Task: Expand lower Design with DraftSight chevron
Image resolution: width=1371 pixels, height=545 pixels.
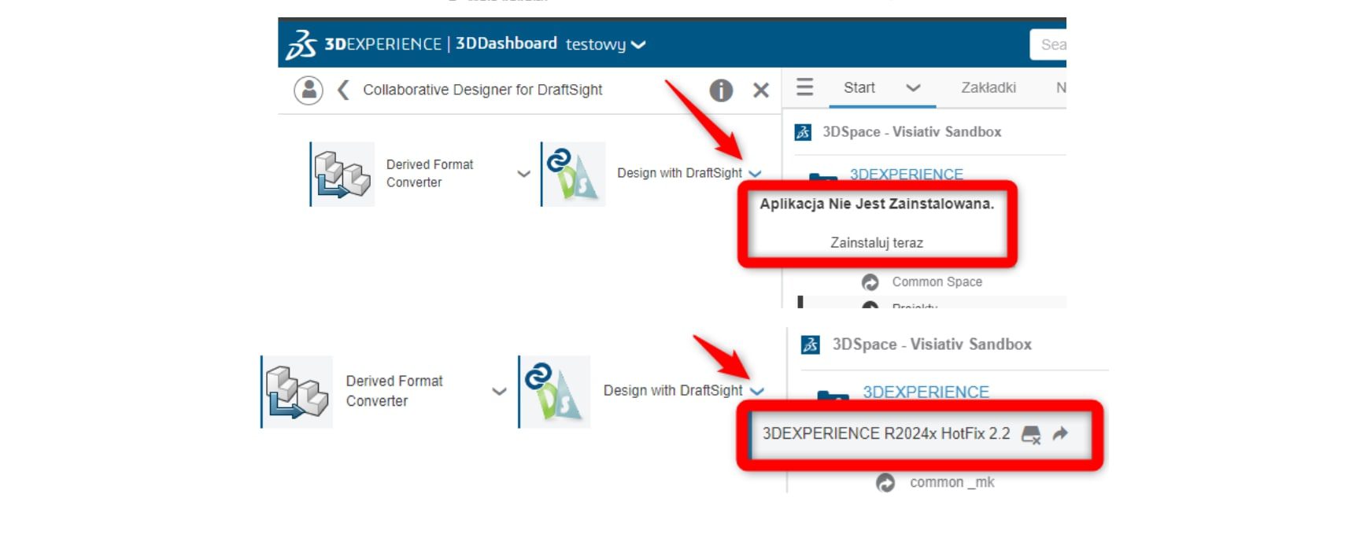Action: click(x=757, y=391)
